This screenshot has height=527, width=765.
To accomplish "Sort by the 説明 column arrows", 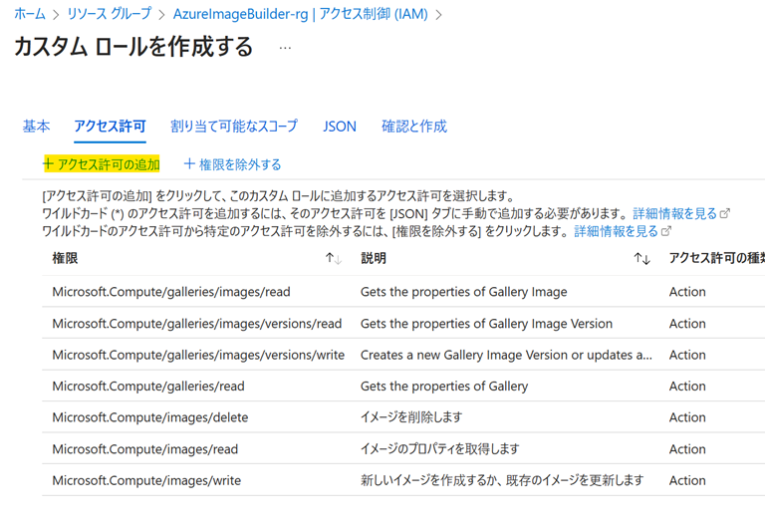I will (x=642, y=259).
